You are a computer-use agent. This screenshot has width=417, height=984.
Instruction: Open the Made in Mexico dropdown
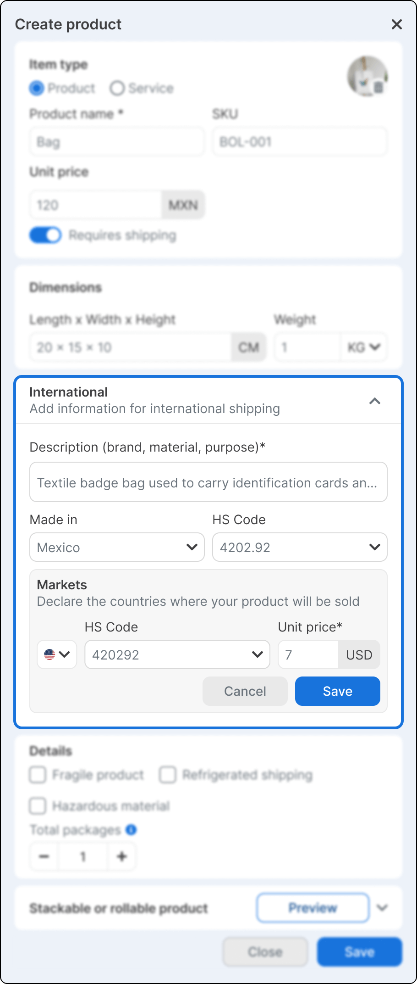click(117, 547)
